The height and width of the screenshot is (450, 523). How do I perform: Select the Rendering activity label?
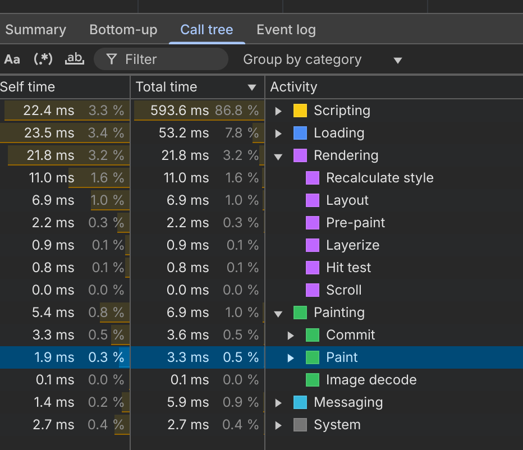(x=346, y=155)
